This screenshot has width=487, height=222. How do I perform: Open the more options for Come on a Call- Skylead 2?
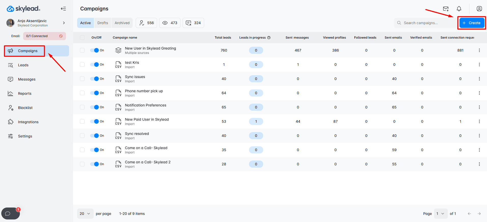pos(479,164)
